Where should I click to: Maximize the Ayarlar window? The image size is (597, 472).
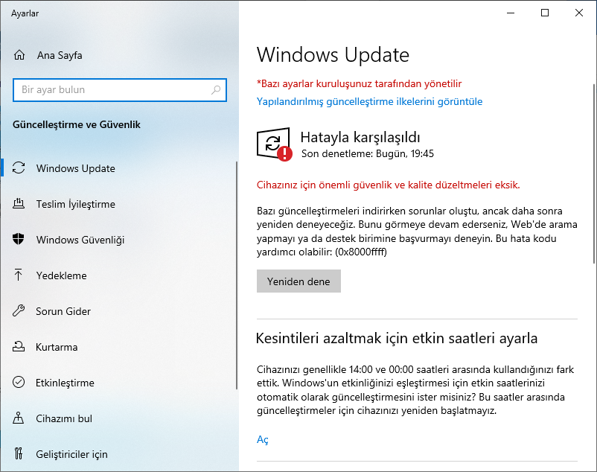click(x=545, y=13)
